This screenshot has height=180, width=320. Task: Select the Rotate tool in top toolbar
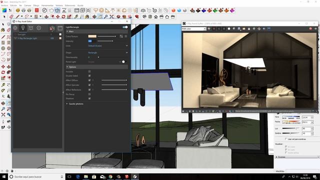pyautogui.click(x=63, y=16)
